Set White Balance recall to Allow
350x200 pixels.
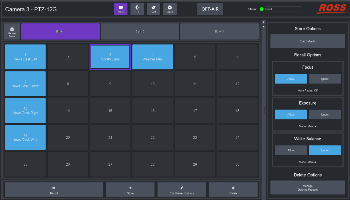(291, 150)
